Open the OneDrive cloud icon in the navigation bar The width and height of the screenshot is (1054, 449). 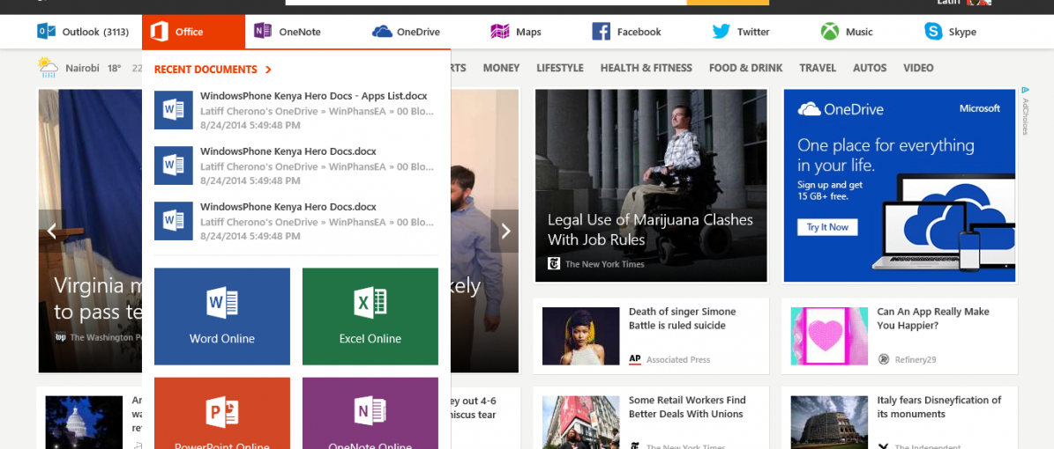click(382, 32)
